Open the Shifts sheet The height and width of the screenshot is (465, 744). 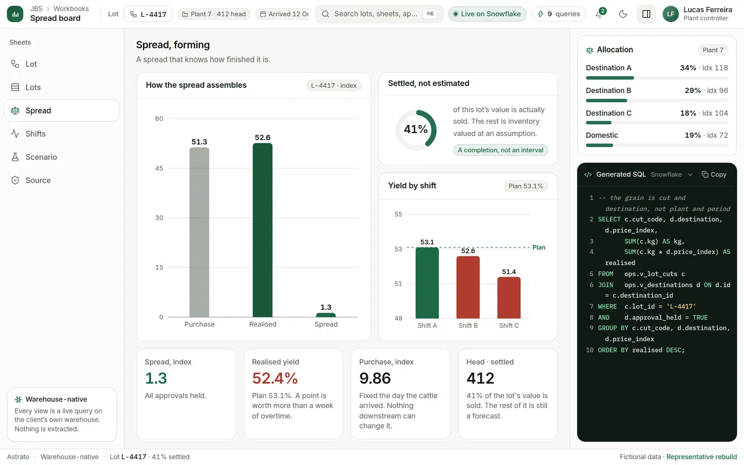[62, 134]
